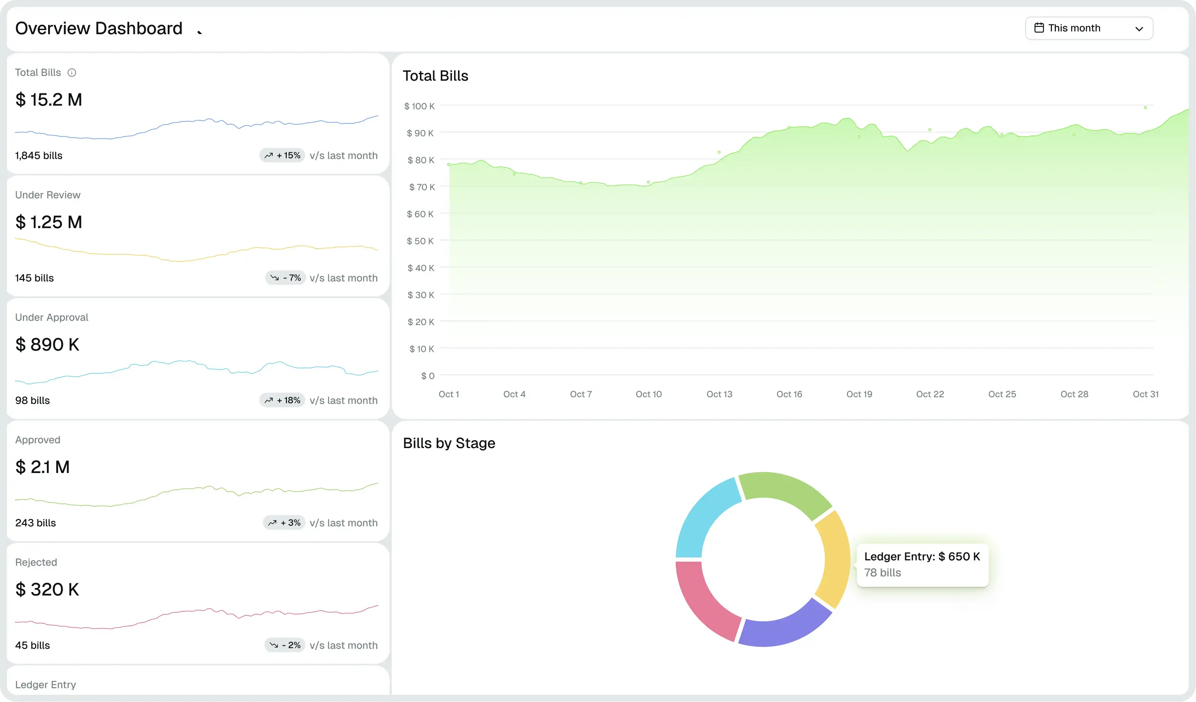
Task: Click the upward trend arrow next to +18%
Action: [x=269, y=401]
